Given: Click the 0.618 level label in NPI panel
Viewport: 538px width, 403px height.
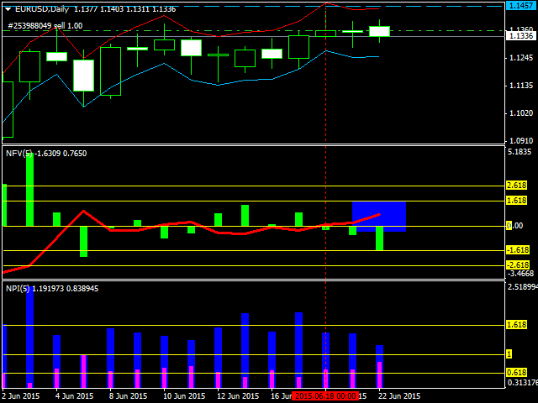Looking at the screenshot, I should [517, 373].
